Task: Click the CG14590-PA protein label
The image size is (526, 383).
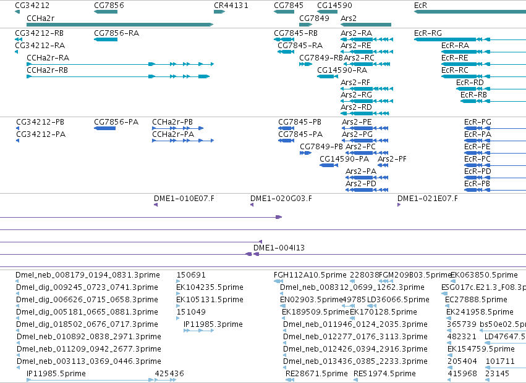Action: [x=344, y=159]
